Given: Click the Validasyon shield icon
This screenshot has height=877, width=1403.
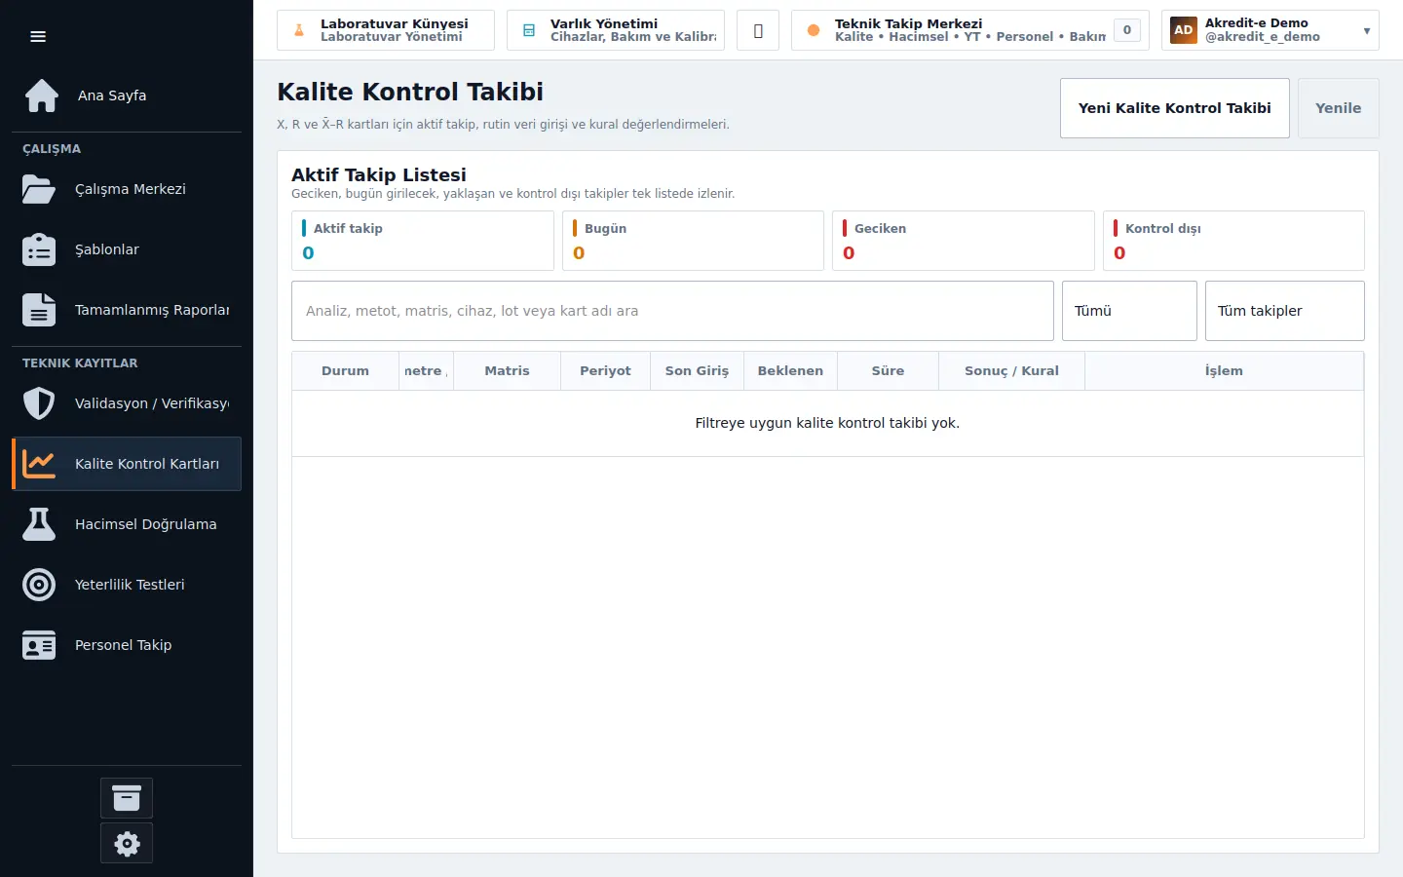Looking at the screenshot, I should pyautogui.click(x=39, y=403).
